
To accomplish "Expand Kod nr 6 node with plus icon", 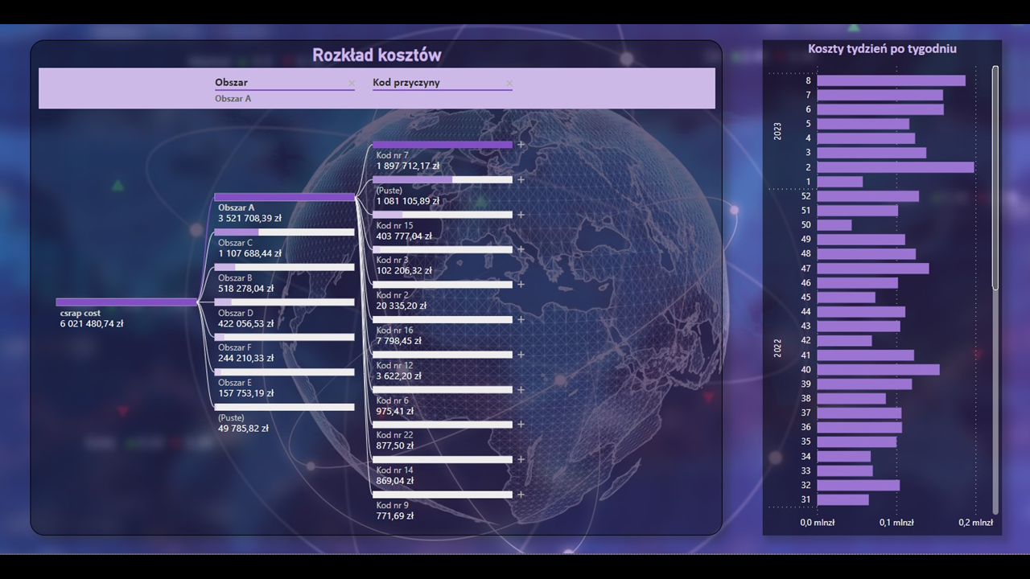I will (x=521, y=389).
